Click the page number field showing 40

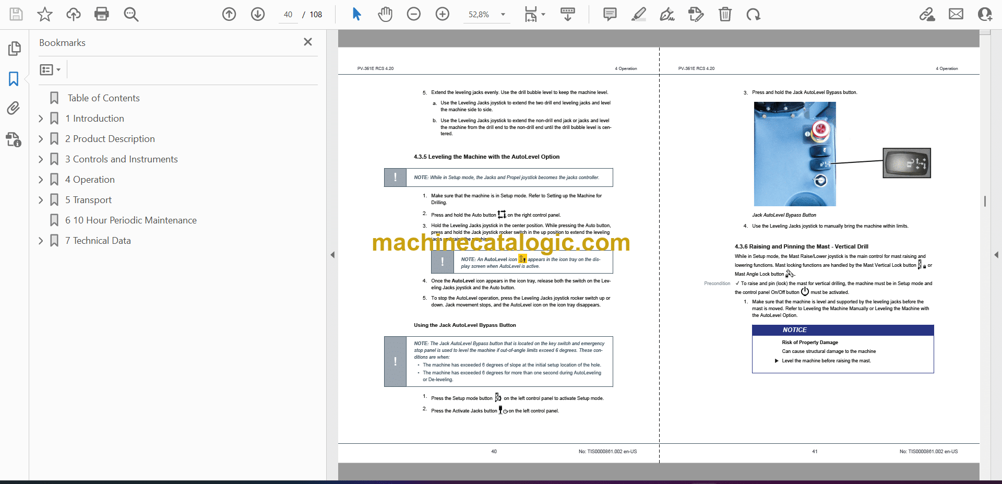(x=288, y=15)
